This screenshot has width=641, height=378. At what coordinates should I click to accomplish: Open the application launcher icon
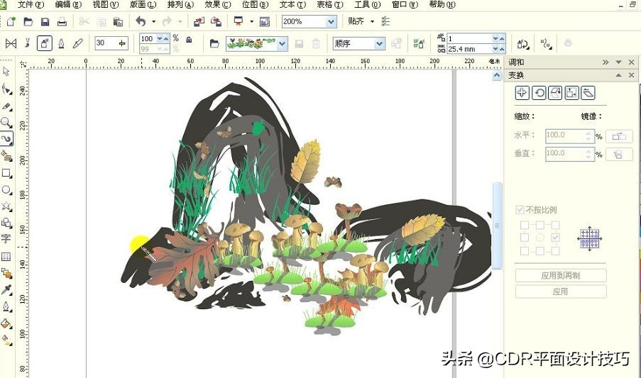[238, 21]
